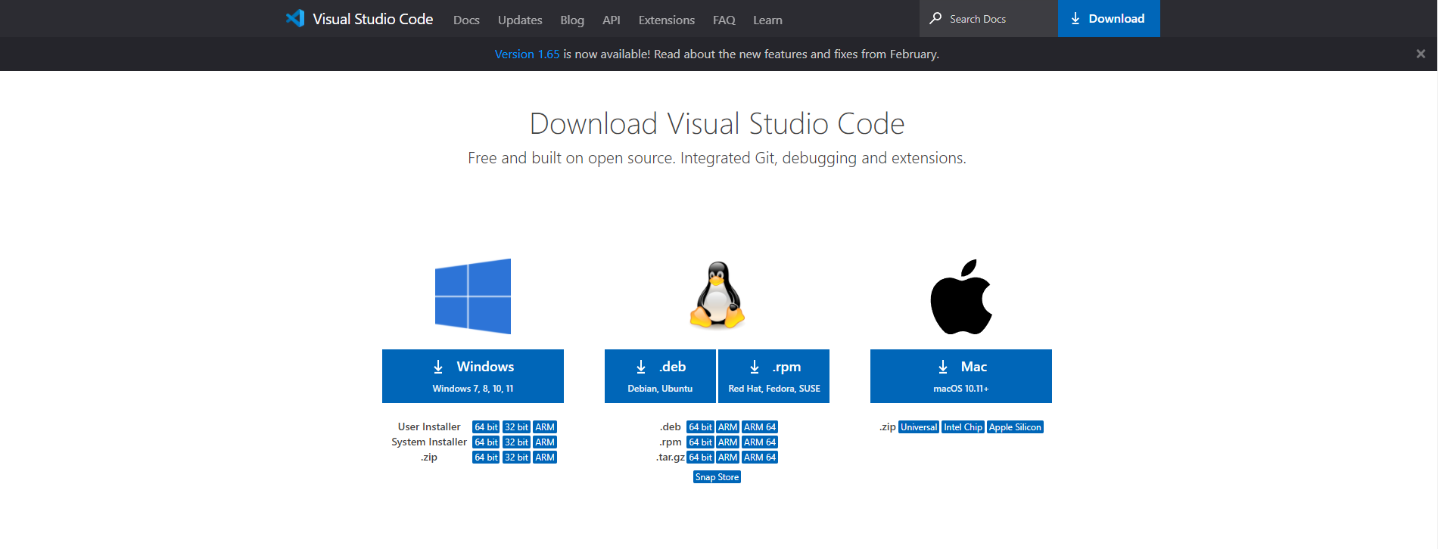The height and width of the screenshot is (549, 1438).
Task: Select Windows .zip 64 bit
Action: click(x=486, y=457)
